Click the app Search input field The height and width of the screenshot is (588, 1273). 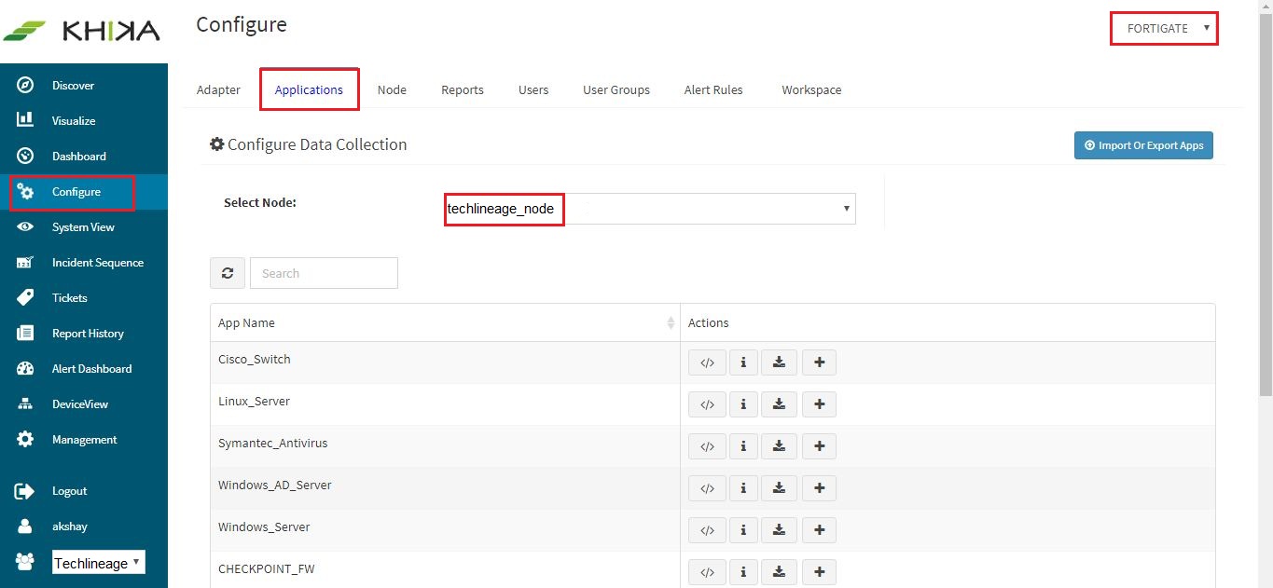pos(324,273)
